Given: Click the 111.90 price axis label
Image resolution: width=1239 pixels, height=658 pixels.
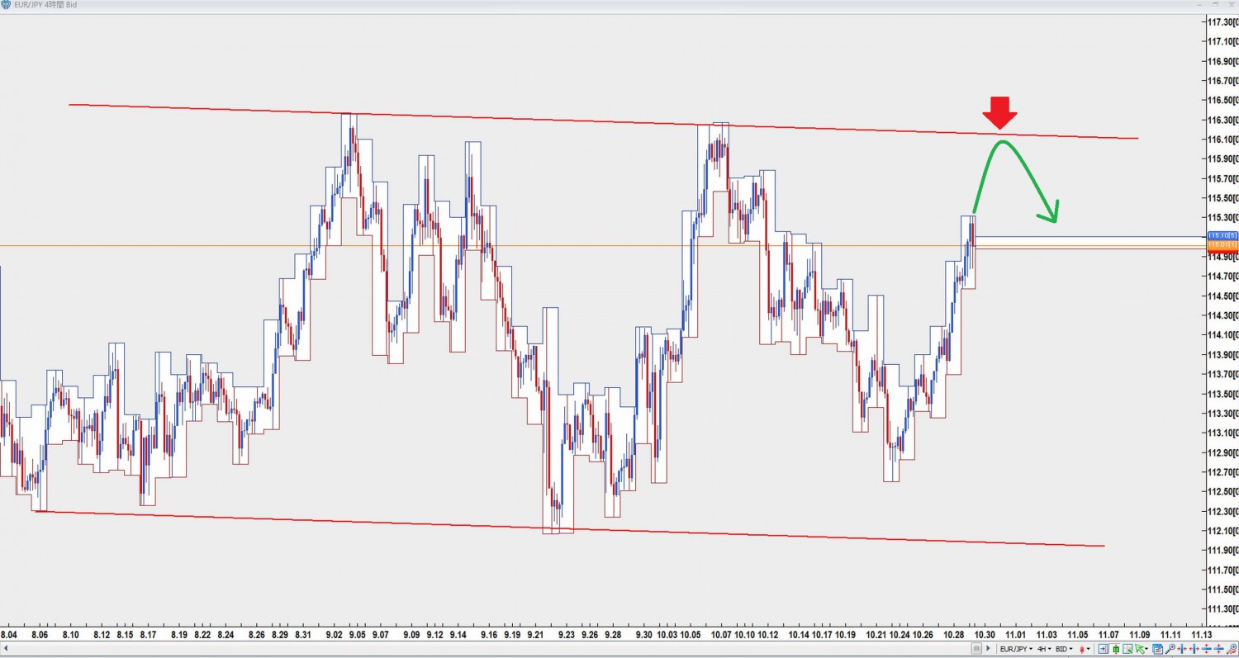Looking at the screenshot, I should coord(1222,551).
